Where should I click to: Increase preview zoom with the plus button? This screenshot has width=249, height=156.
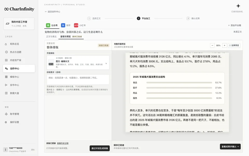225,45
